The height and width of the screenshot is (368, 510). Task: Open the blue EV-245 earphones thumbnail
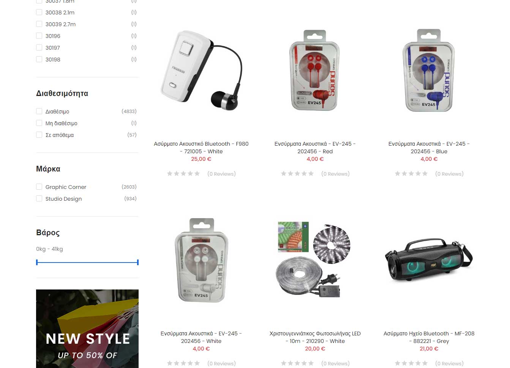pyautogui.click(x=429, y=70)
